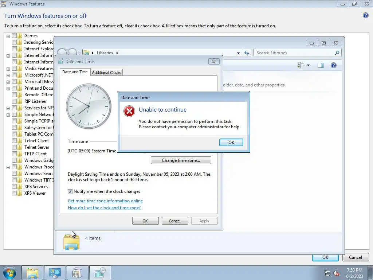This screenshot has height=280, width=373.
Task: Check the XPS Viewer checkbox
Action: click(x=14, y=193)
